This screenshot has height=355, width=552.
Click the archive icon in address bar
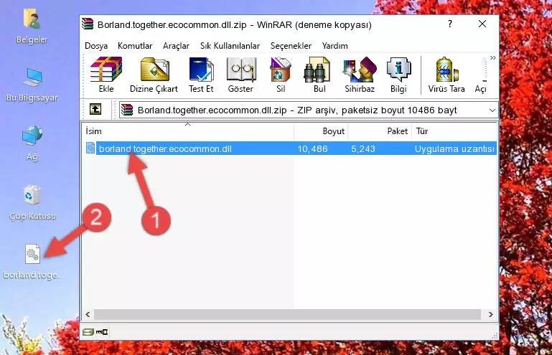127,110
